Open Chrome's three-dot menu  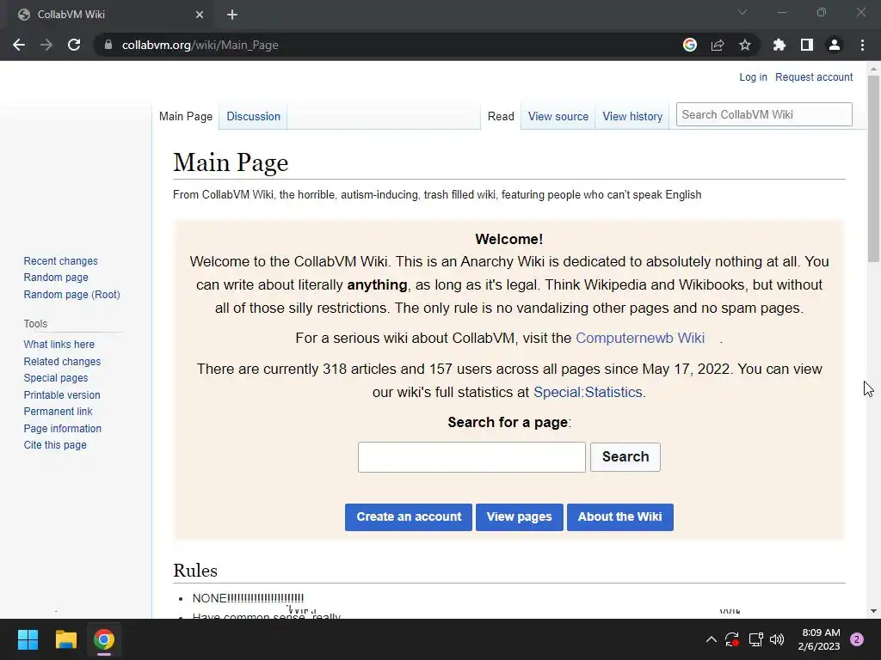coord(862,45)
